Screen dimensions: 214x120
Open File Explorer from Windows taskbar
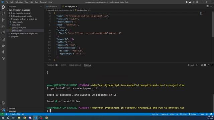[19, 118]
